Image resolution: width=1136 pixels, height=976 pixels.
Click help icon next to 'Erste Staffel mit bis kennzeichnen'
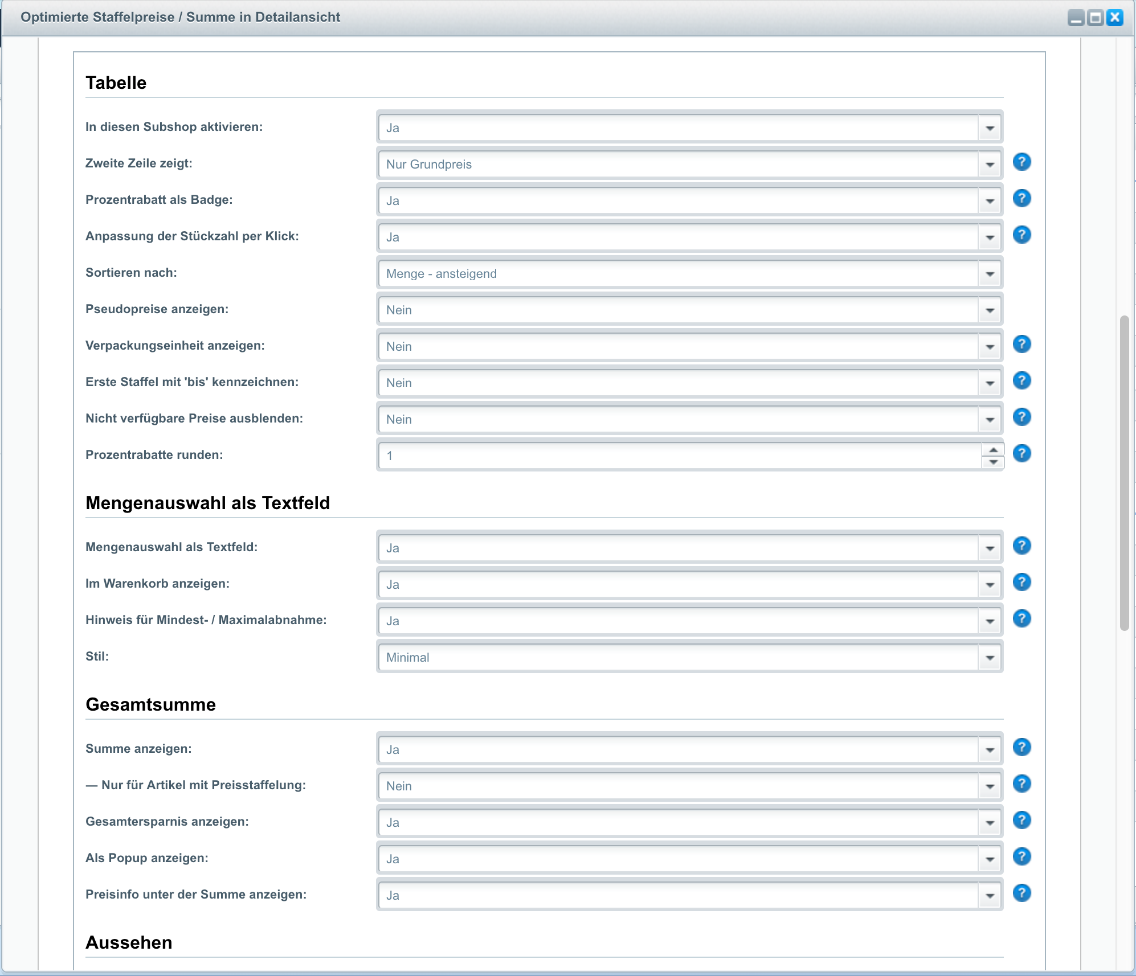pos(1022,382)
